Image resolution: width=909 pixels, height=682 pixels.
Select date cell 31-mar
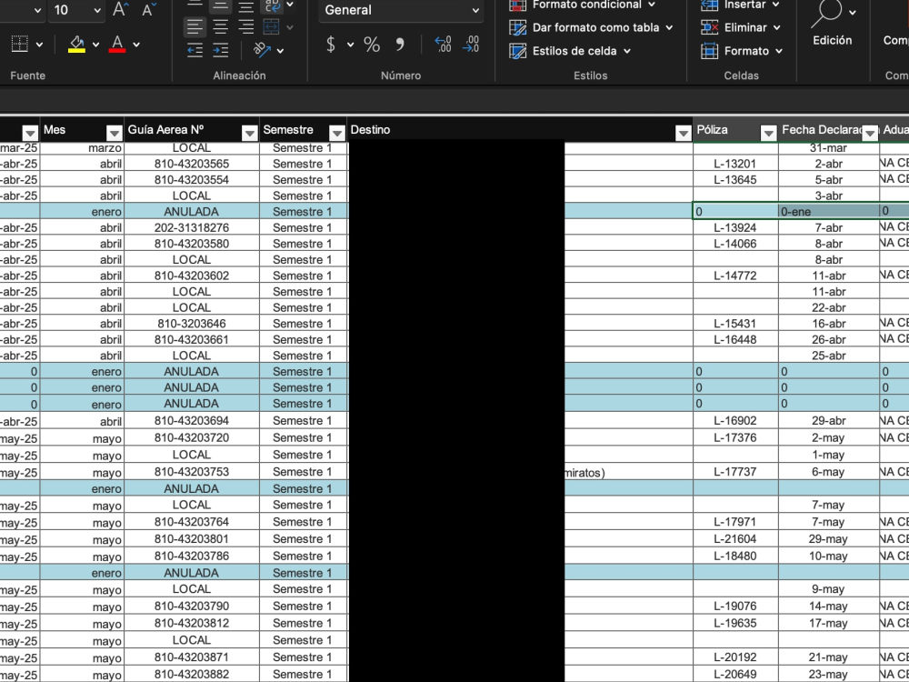829,148
